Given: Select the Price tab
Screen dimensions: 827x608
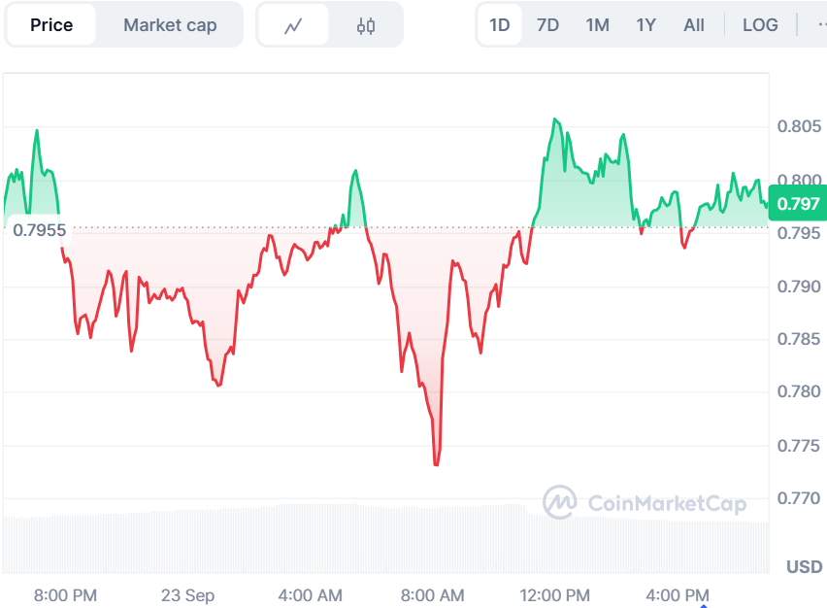Looking at the screenshot, I should [51, 25].
